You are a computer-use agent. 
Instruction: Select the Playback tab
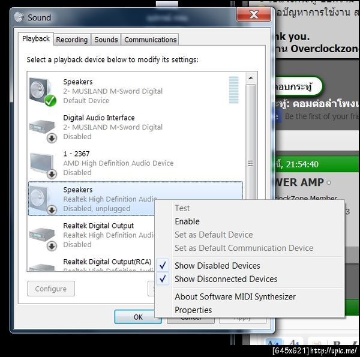(x=36, y=39)
